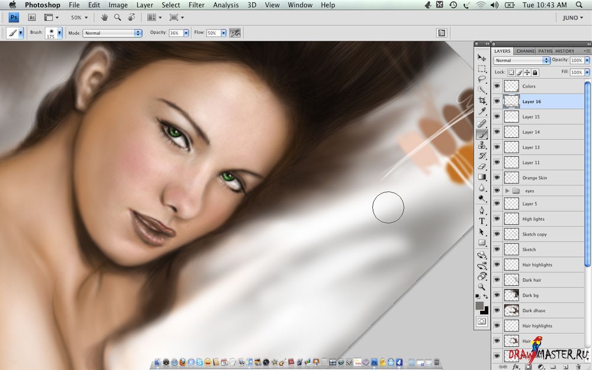Select the Eraser tool

(x=482, y=166)
